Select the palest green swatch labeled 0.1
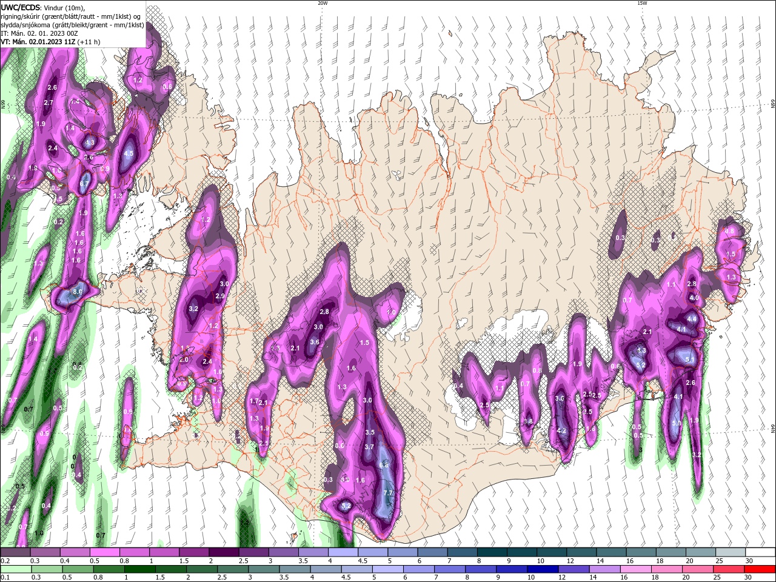The height and width of the screenshot is (582, 776). point(15,569)
